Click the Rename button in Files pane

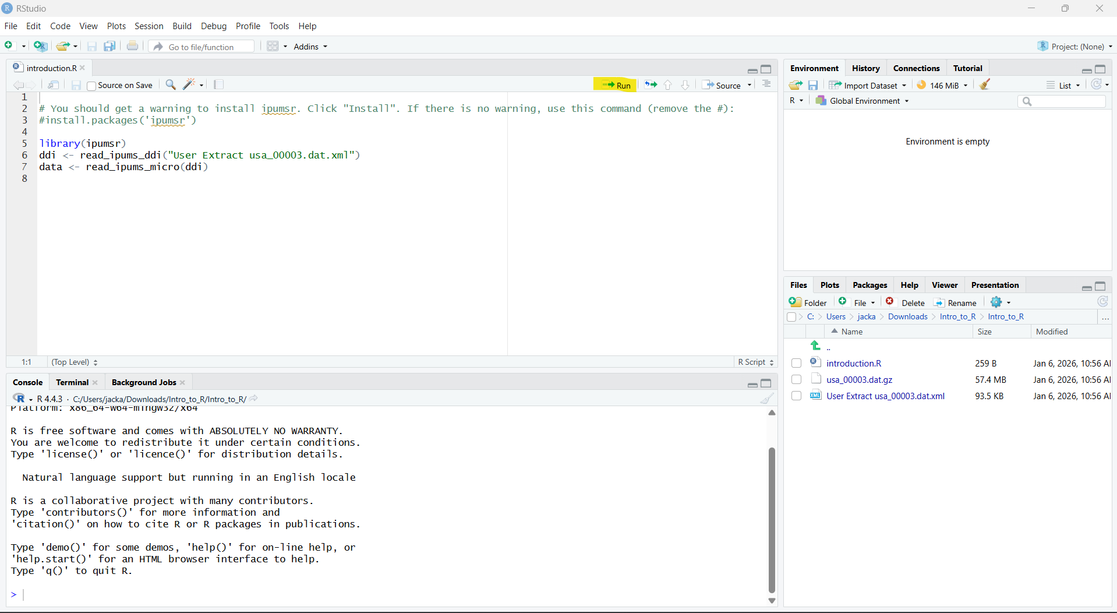click(955, 302)
